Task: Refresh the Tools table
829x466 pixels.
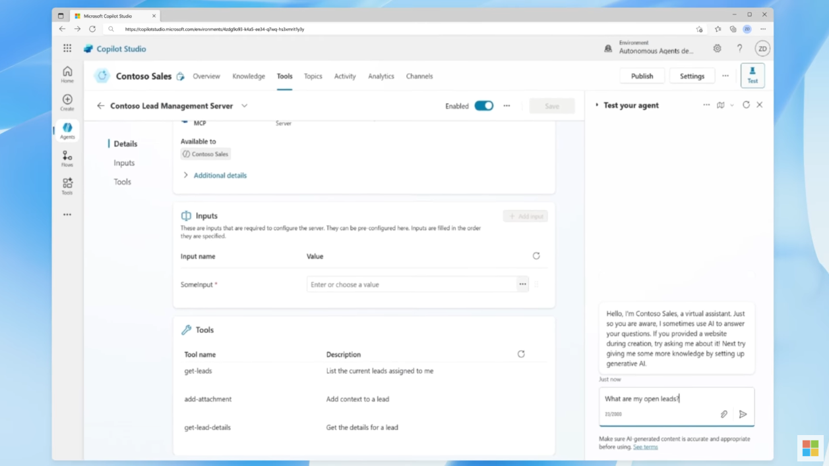Action: coord(521,354)
